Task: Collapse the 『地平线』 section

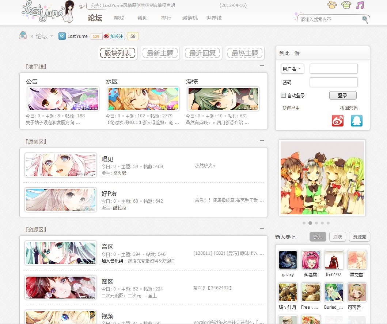Action: click(x=262, y=66)
